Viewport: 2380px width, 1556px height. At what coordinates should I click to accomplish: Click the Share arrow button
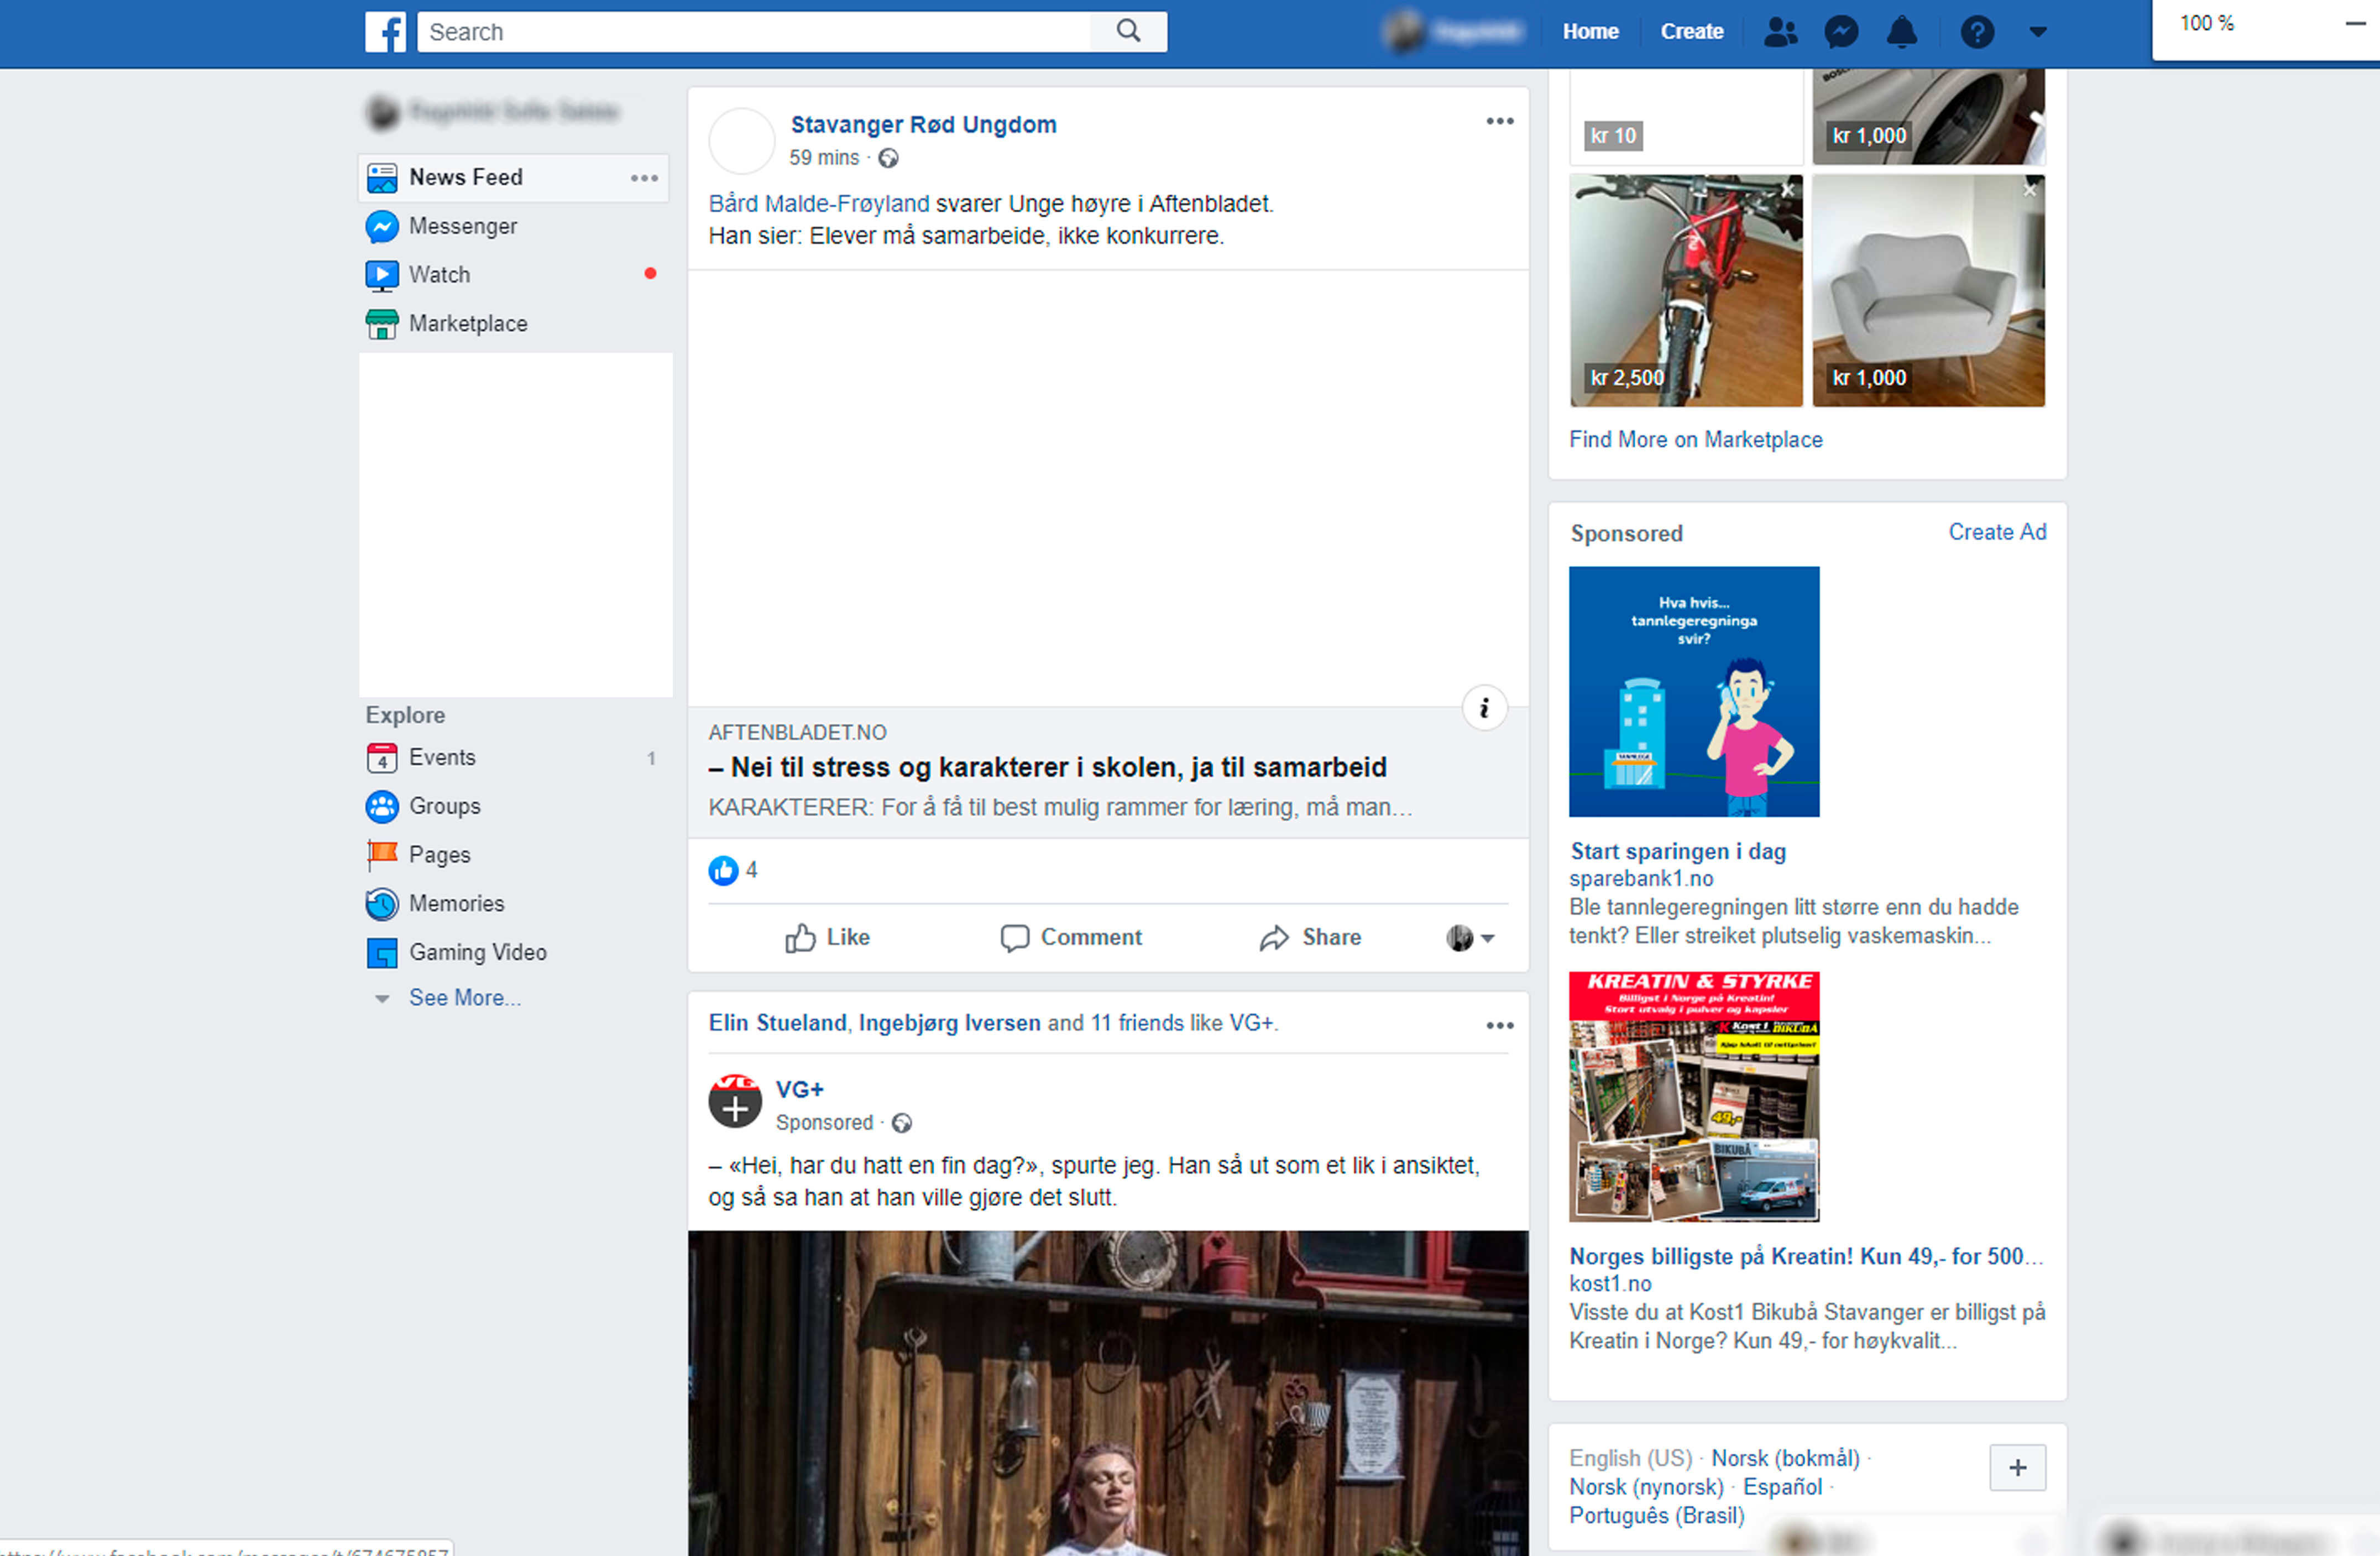(x=1310, y=937)
